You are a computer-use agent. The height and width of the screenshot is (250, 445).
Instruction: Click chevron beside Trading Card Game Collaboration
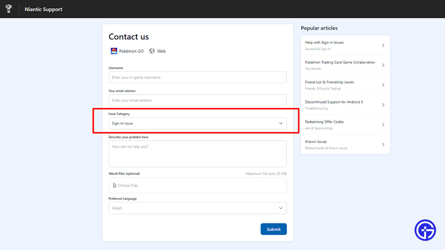tap(383, 65)
